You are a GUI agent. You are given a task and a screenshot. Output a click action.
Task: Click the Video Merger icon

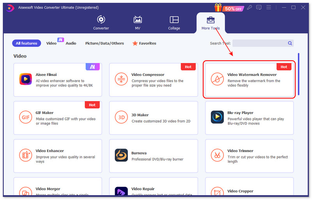click(25, 191)
